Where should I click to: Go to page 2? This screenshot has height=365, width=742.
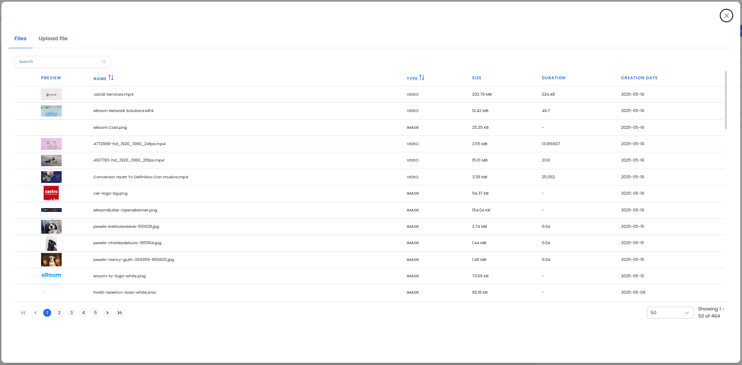click(60, 313)
